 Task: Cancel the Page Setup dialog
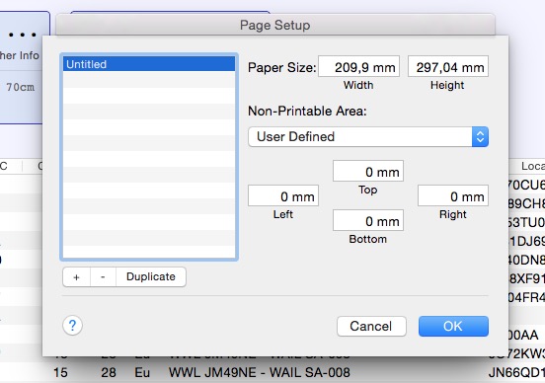click(x=371, y=326)
